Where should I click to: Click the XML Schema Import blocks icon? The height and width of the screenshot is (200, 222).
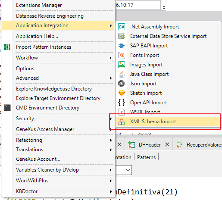coord(122,122)
